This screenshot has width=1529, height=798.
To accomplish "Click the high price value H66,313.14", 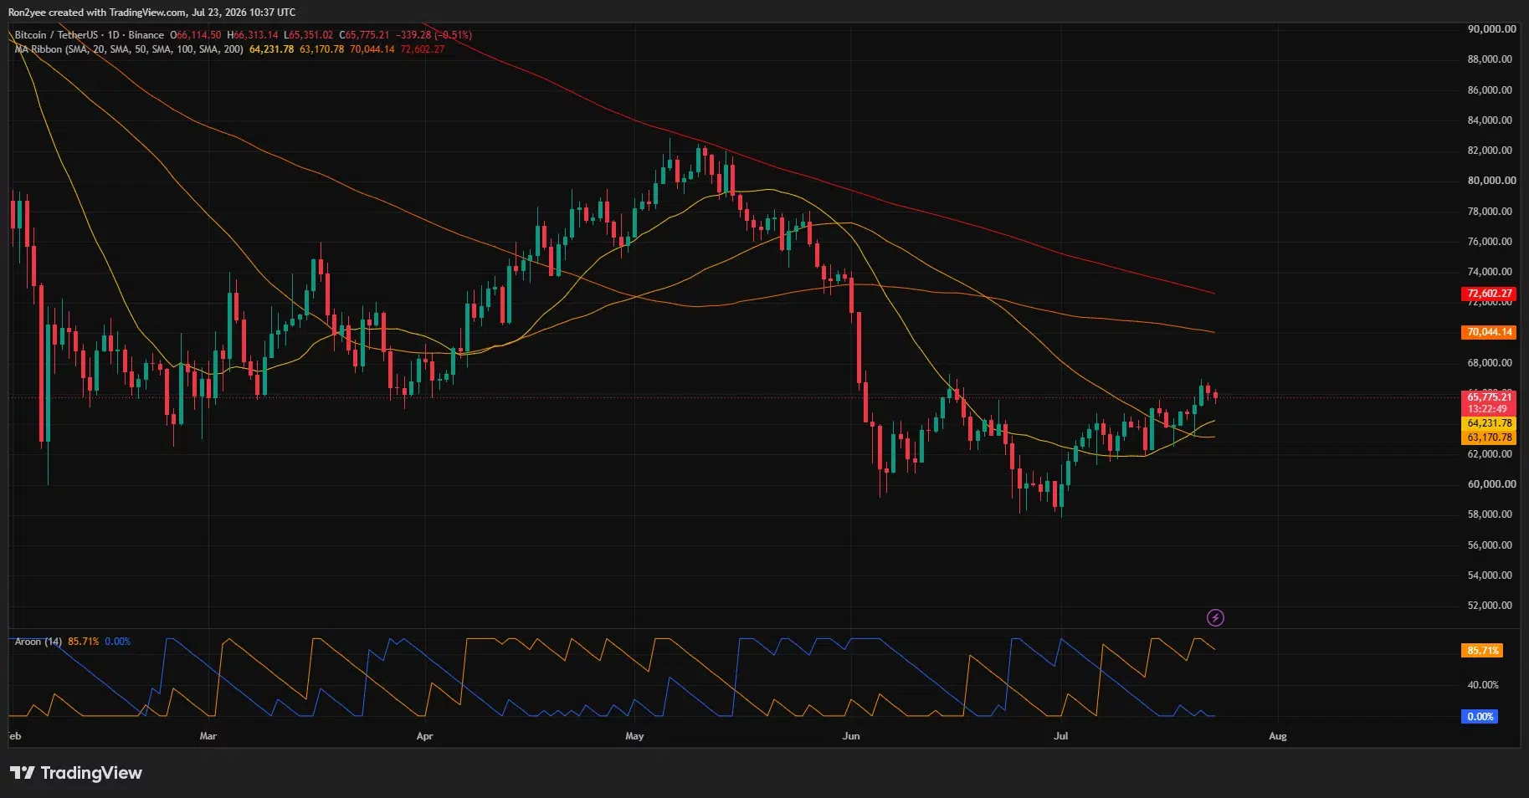I will (x=253, y=35).
